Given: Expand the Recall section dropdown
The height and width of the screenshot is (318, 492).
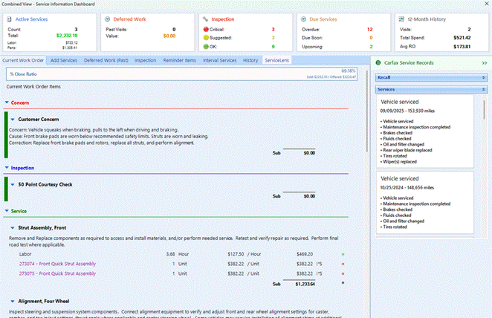Looking at the screenshot, I should coord(483,77).
